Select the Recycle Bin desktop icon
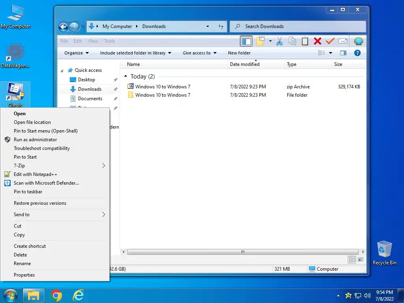This screenshot has height=303, width=404. tap(384, 253)
